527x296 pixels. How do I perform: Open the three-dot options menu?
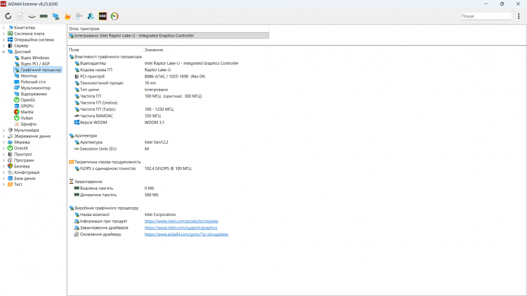(519, 16)
